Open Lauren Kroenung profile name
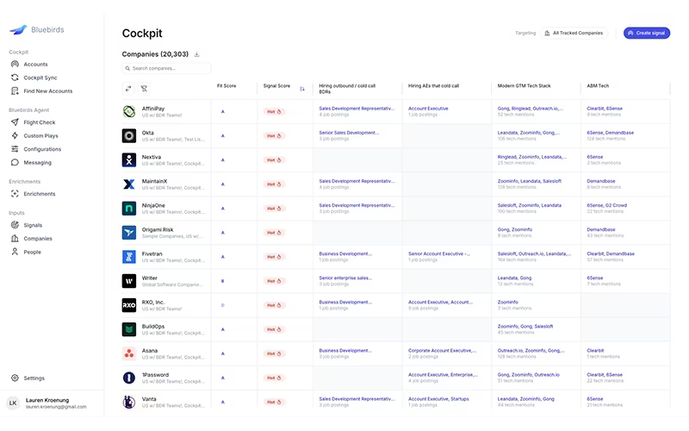This screenshot has height=431, width=689. 47,400
